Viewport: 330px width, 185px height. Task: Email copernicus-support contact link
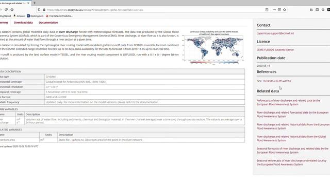[275, 33]
